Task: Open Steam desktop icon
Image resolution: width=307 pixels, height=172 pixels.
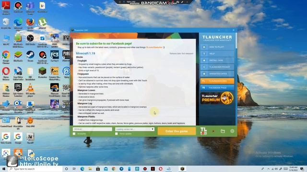Action: pyautogui.click(x=30, y=56)
